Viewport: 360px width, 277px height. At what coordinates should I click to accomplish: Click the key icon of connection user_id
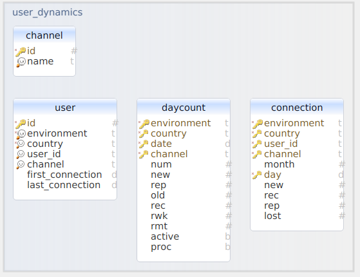click(x=258, y=144)
